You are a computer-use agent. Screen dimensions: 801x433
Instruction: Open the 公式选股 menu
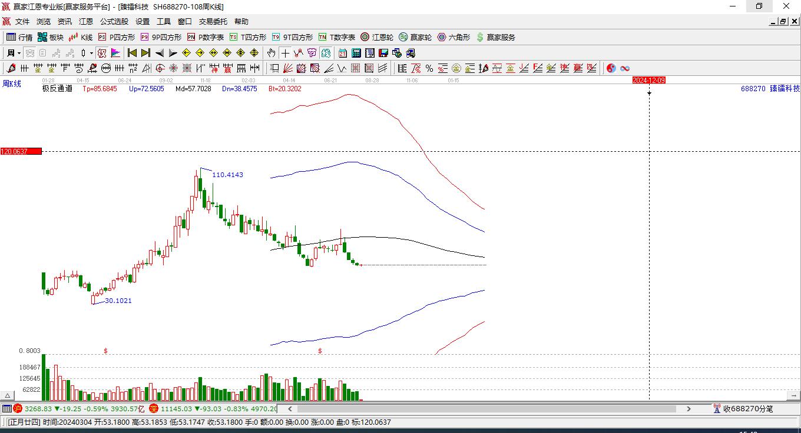point(114,22)
